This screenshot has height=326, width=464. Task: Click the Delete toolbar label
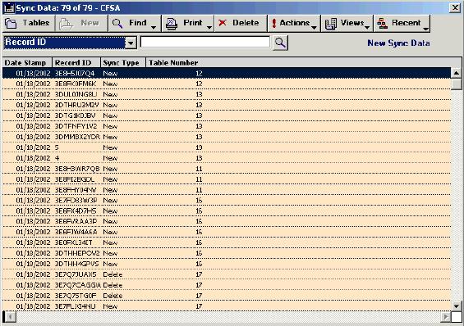tap(246, 23)
